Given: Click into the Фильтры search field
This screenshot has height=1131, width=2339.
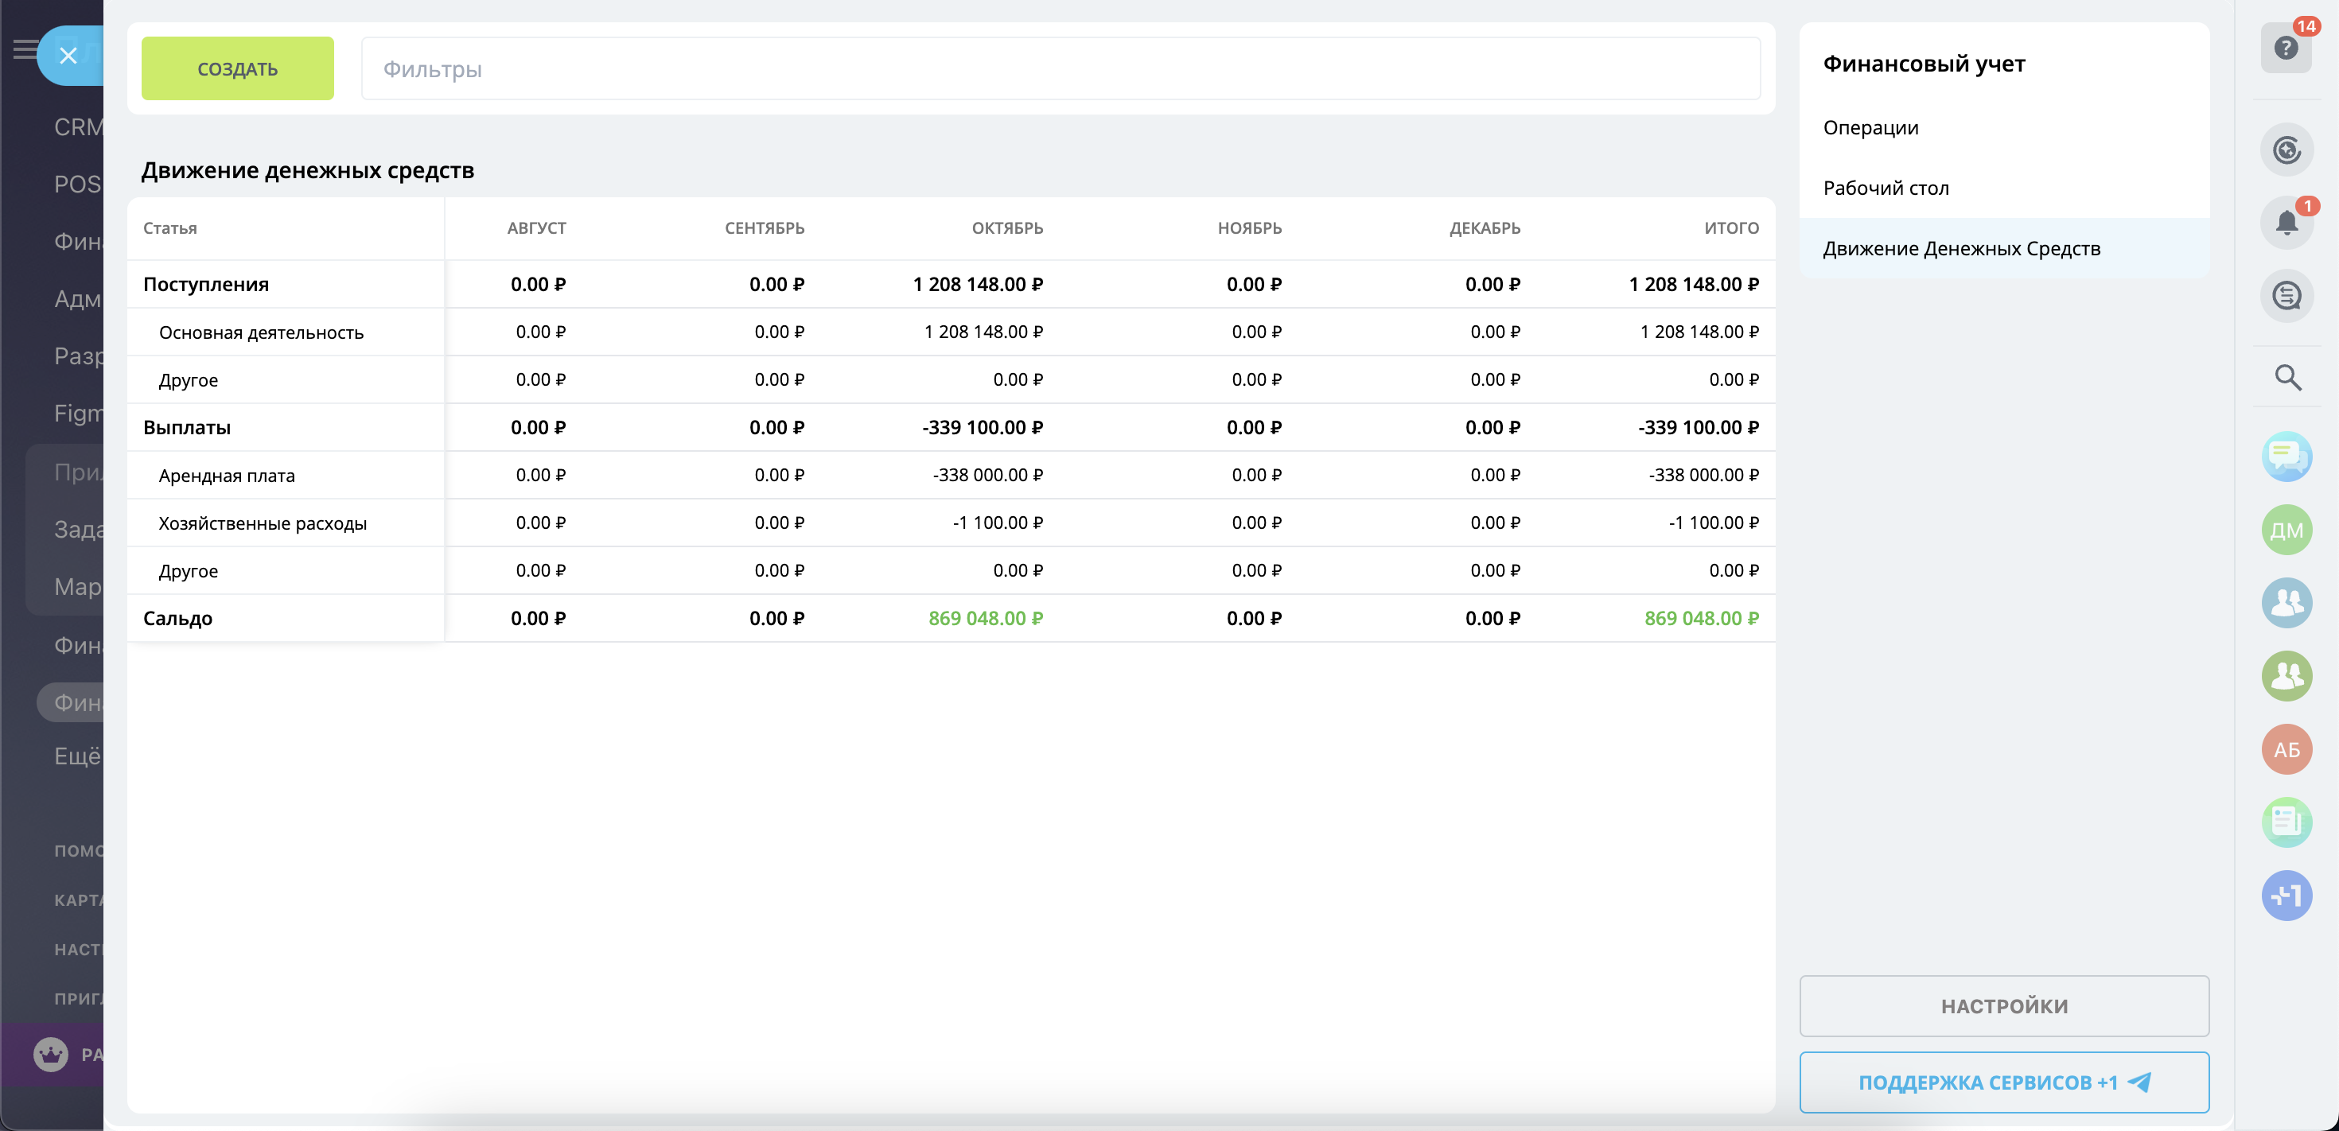Looking at the screenshot, I should pos(1059,69).
